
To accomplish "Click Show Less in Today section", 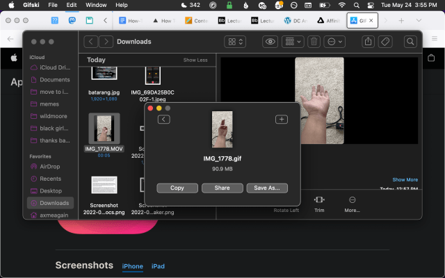I will click(x=195, y=60).
